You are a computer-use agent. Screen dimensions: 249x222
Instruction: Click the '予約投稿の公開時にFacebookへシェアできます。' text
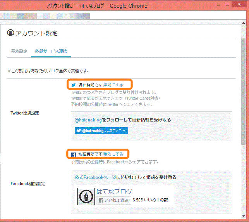(x=115, y=162)
